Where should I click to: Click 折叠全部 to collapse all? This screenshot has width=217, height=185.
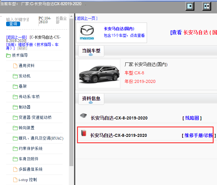coord(61,20)
